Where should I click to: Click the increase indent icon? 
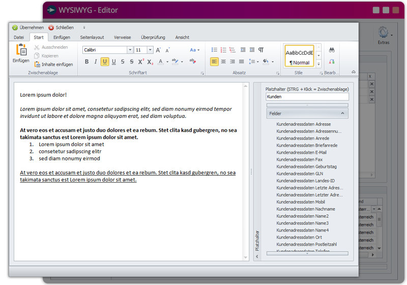click(x=252, y=50)
